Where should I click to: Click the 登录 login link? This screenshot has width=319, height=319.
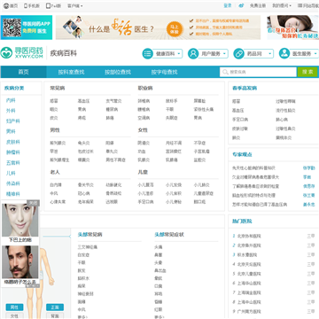tap(228, 5)
